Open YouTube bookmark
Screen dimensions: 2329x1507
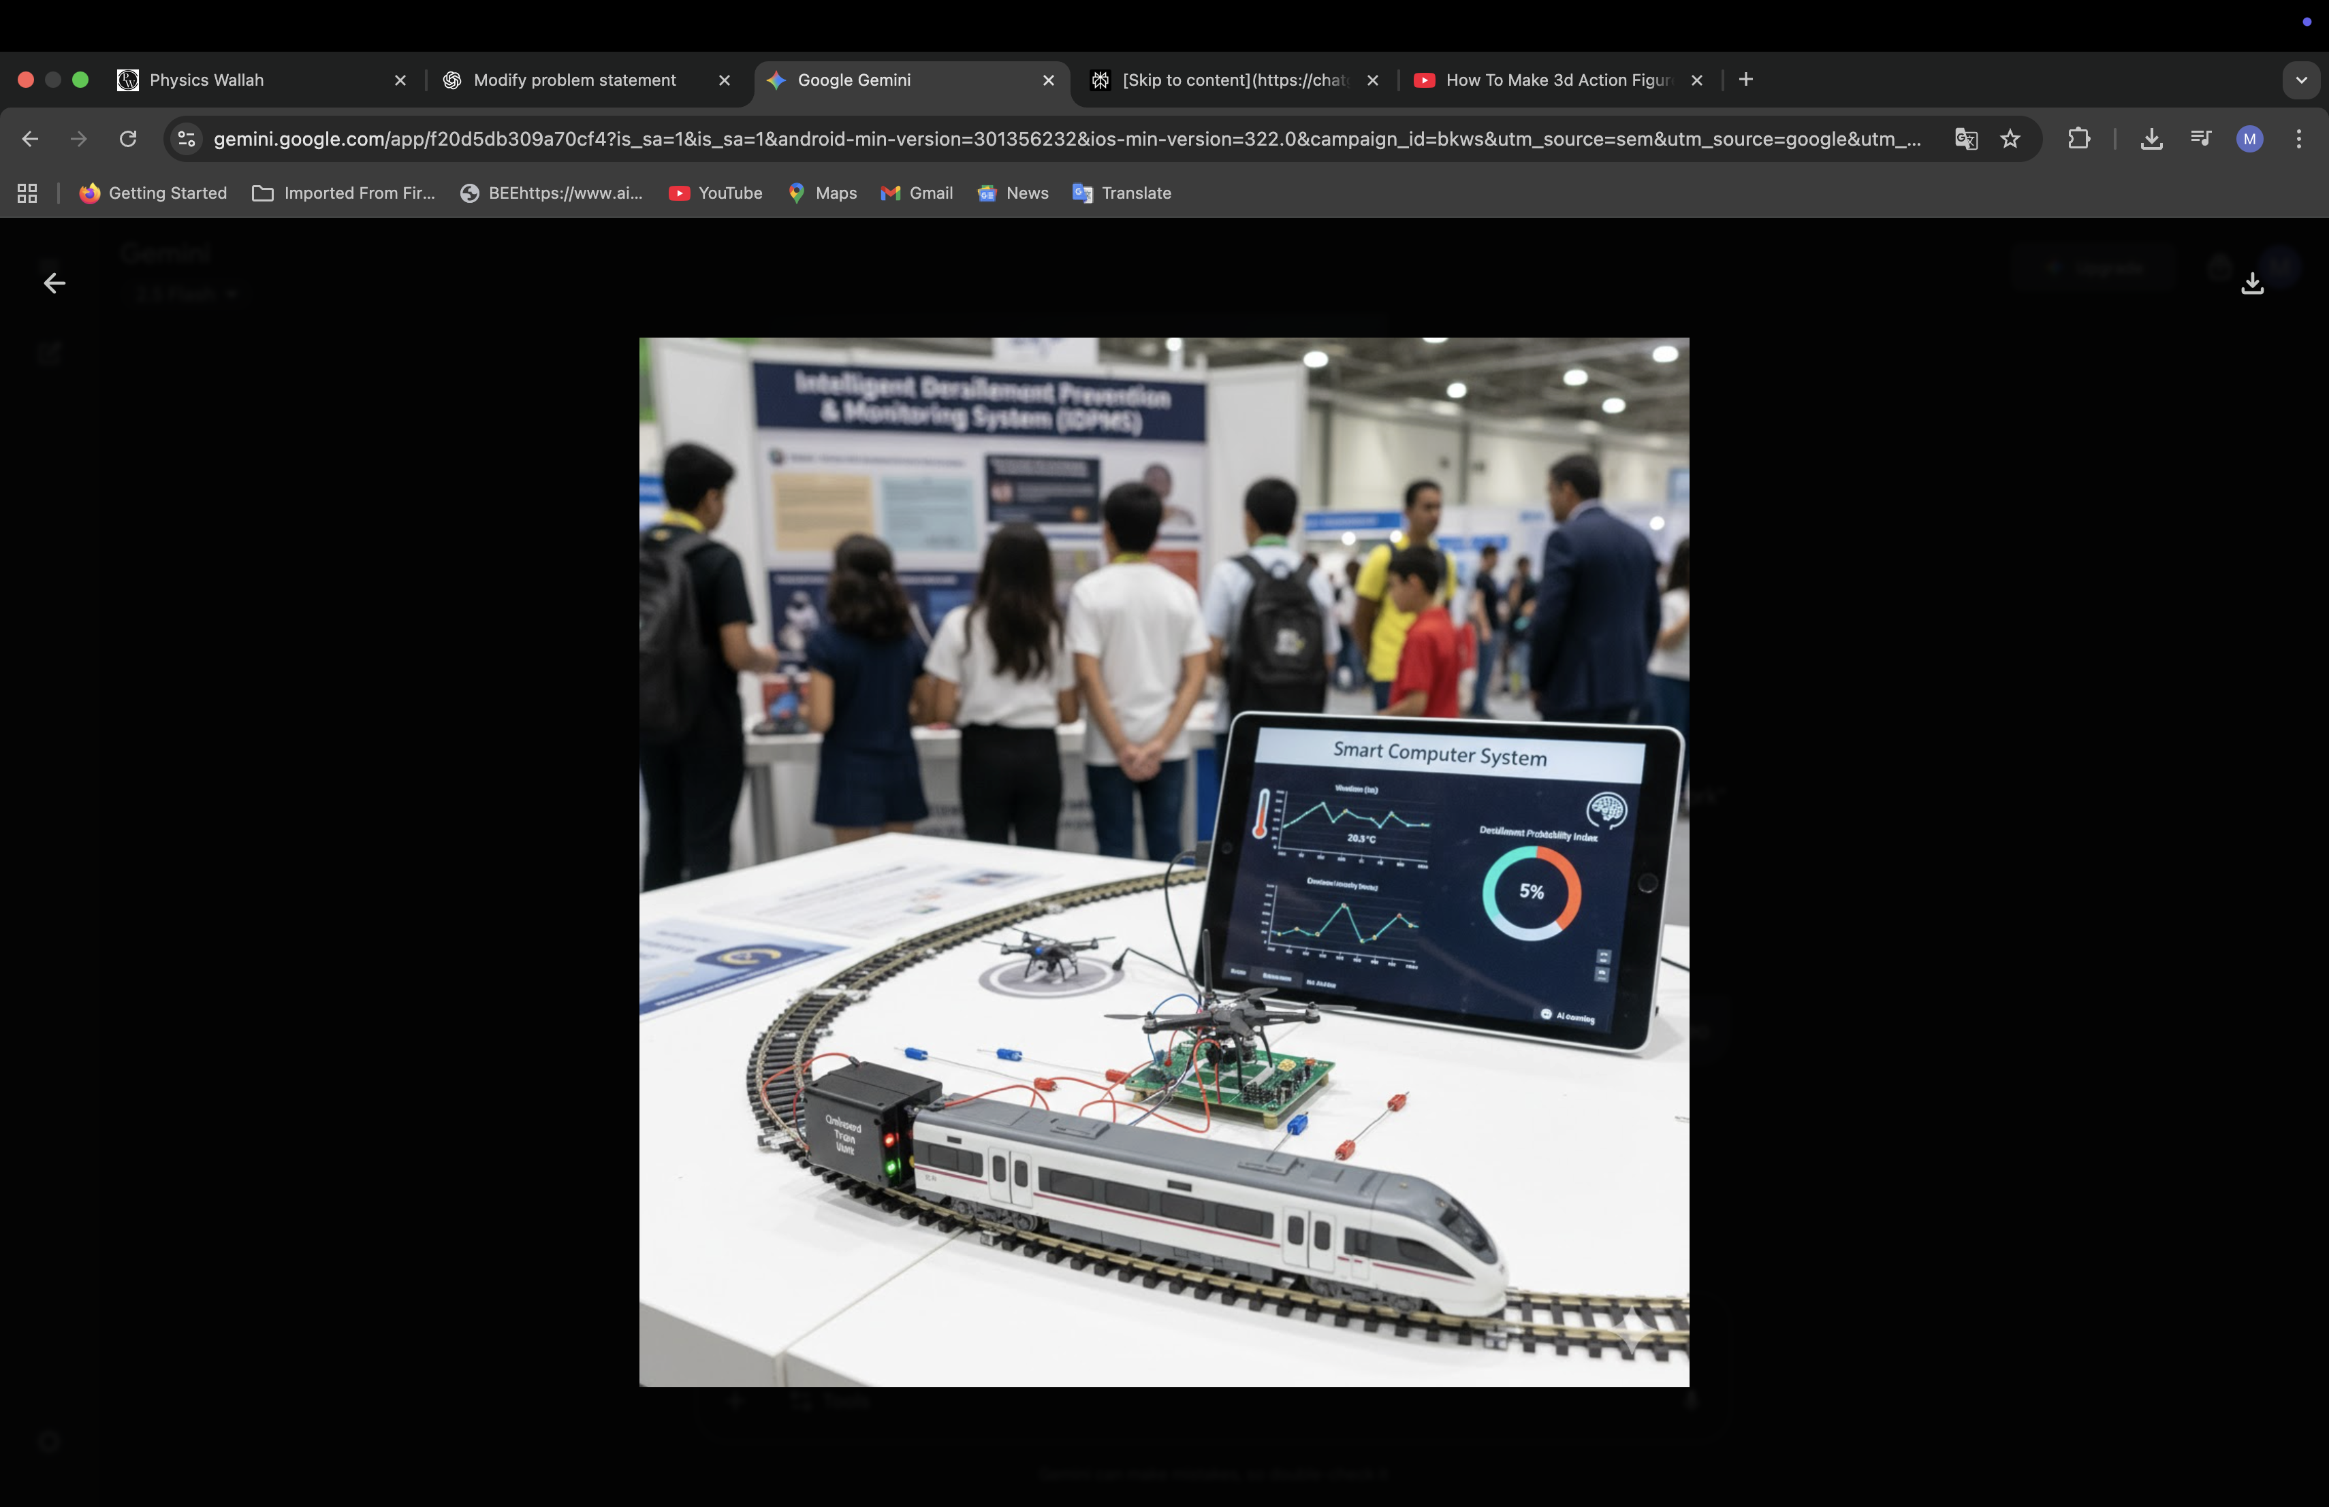[715, 193]
